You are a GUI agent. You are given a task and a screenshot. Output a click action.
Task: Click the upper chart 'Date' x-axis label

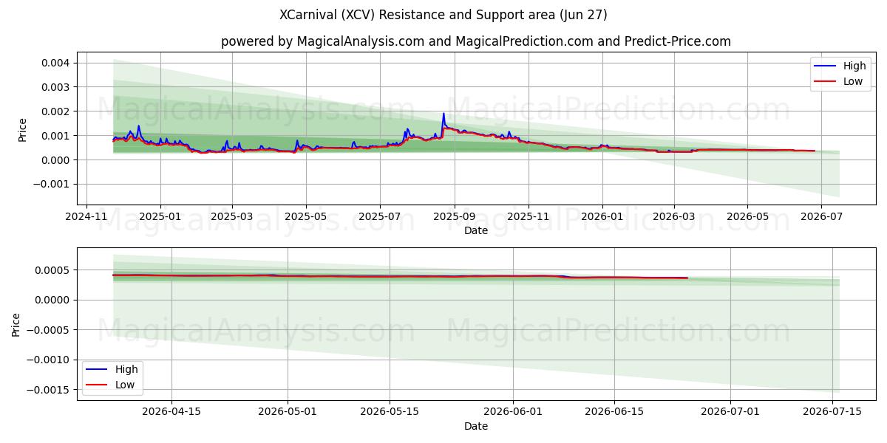[476, 230]
